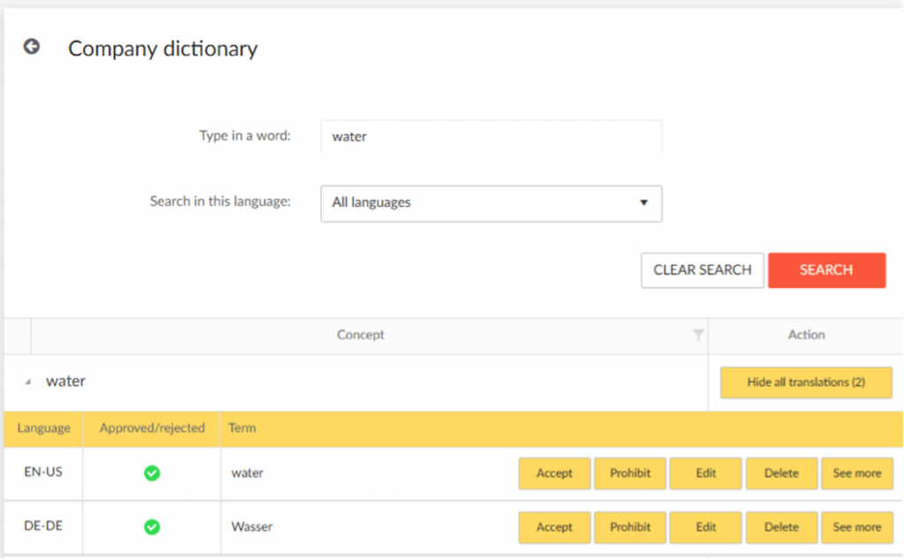Collapse the water concept row
This screenshot has height=560, width=904.
pos(27,382)
